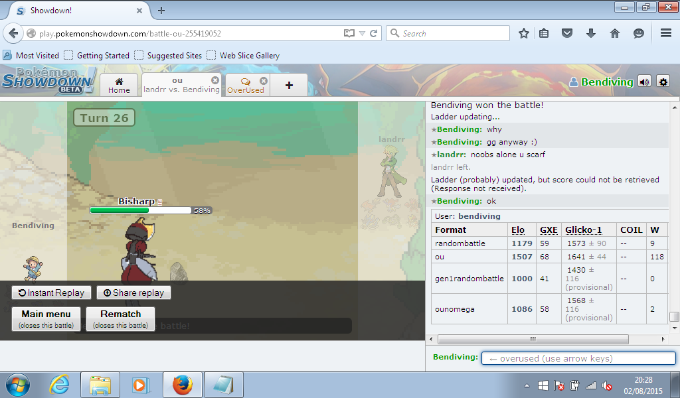Screen dimensions: 680x398
Task: Open the Home tab in Showdown
Action: pos(119,86)
